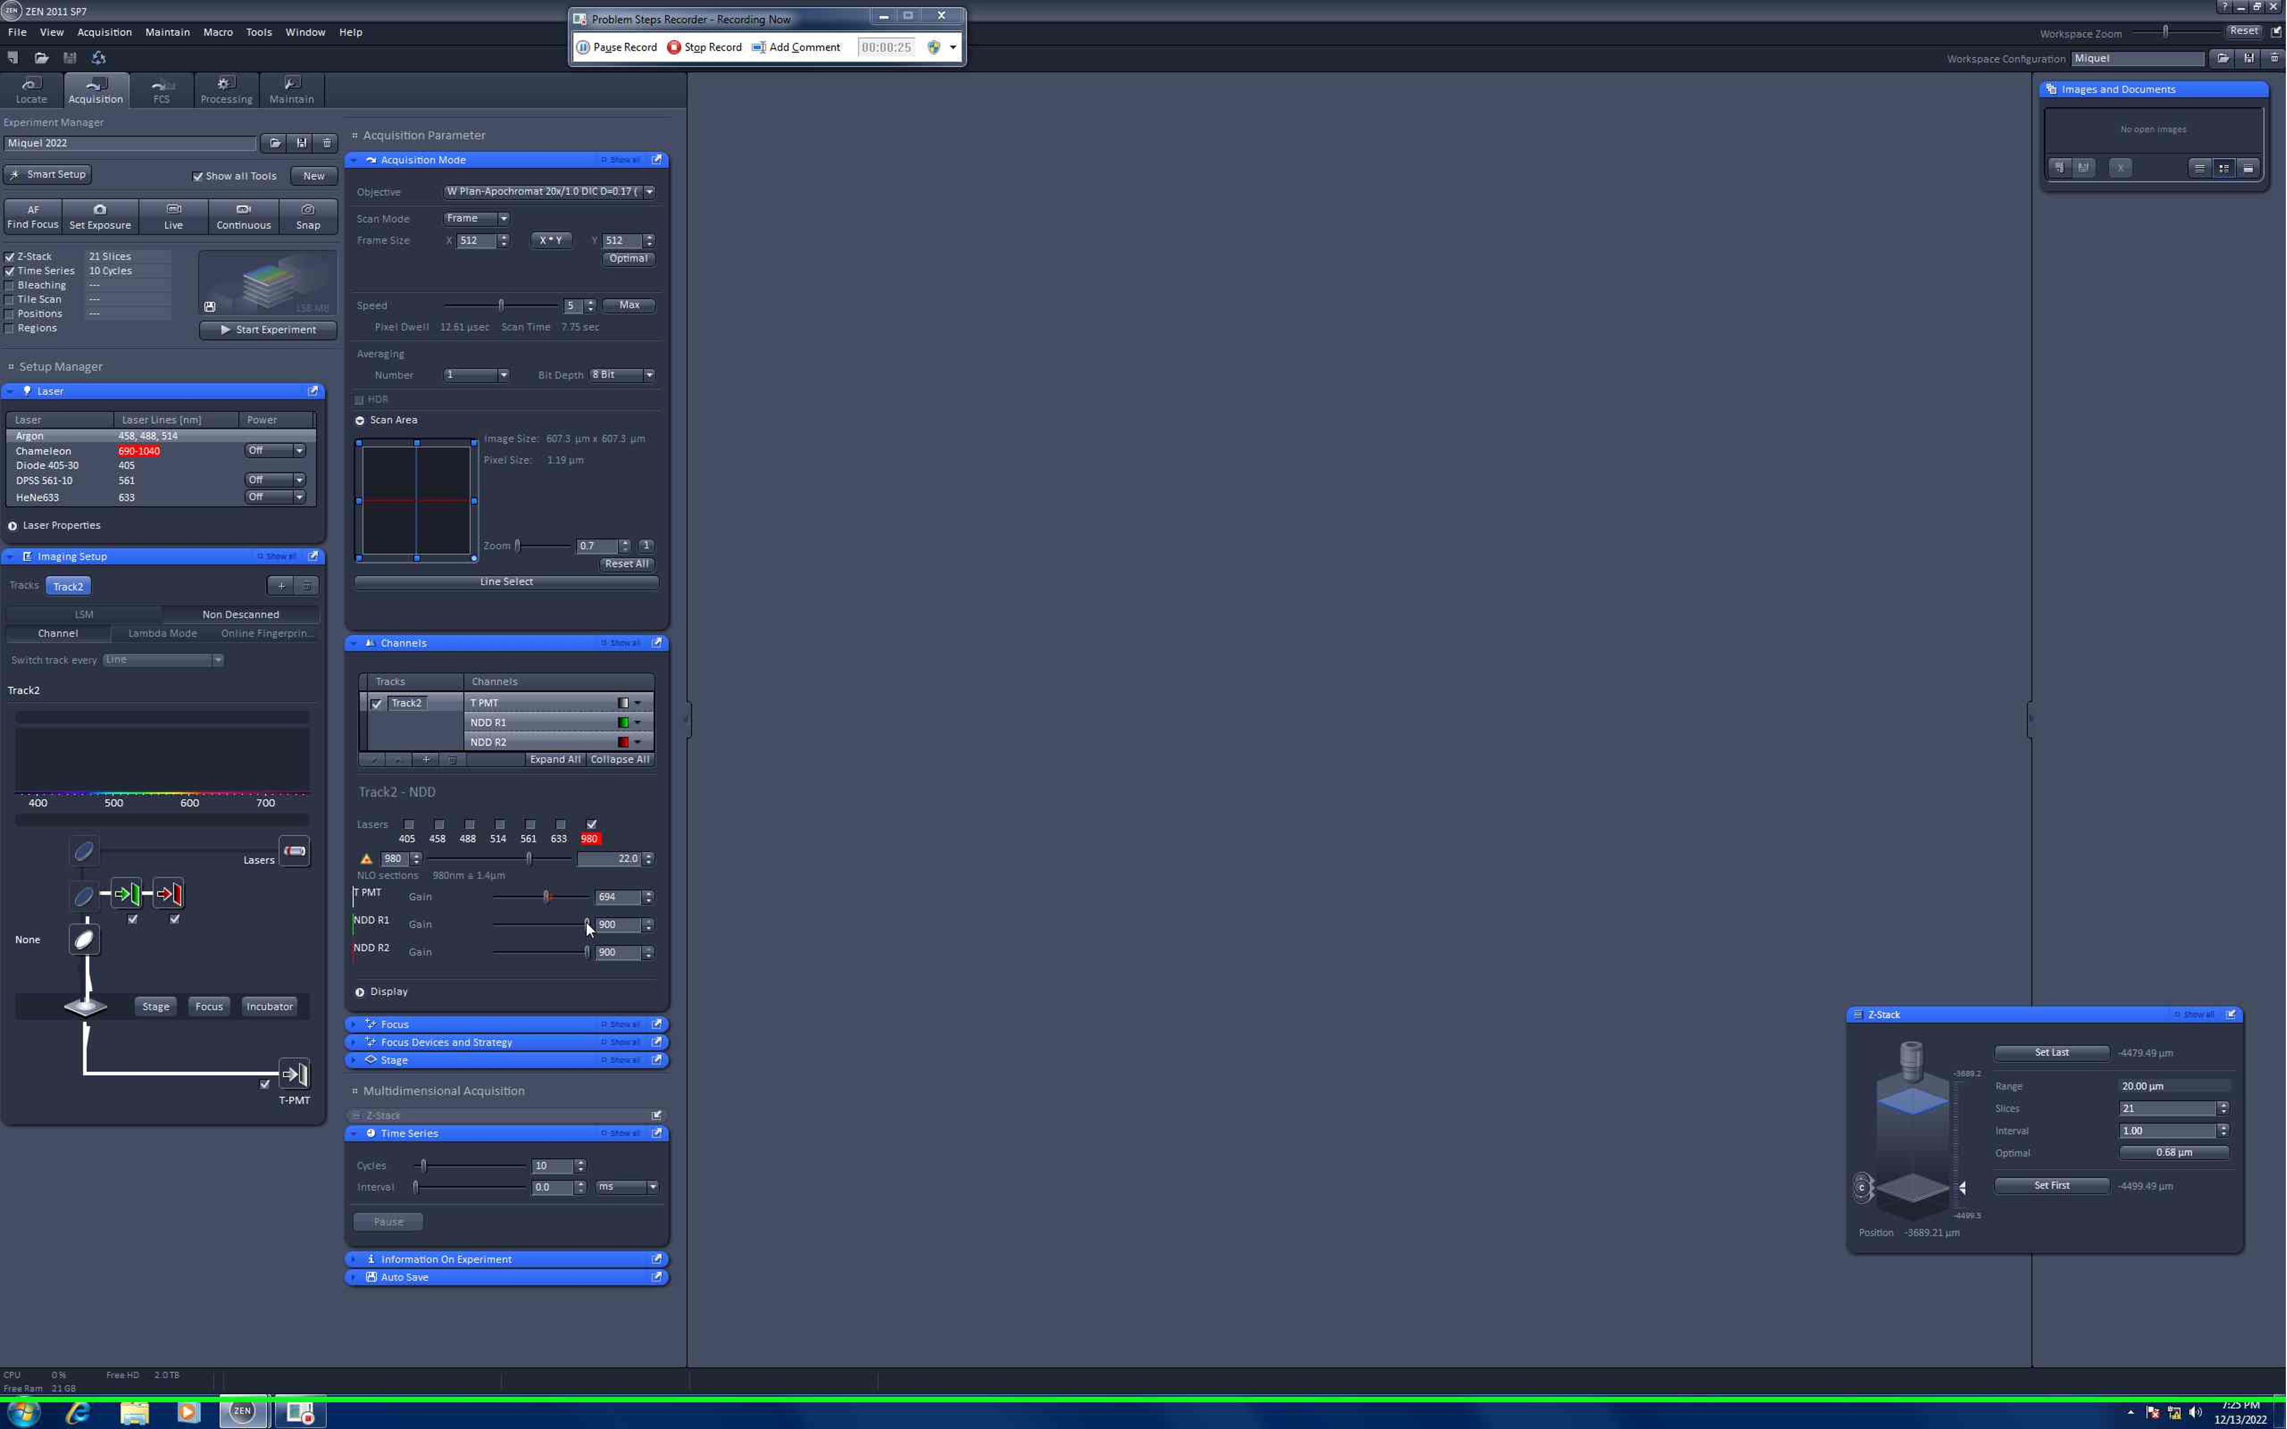Click the Continuous scan icon
2287x1429 pixels.
(243, 210)
